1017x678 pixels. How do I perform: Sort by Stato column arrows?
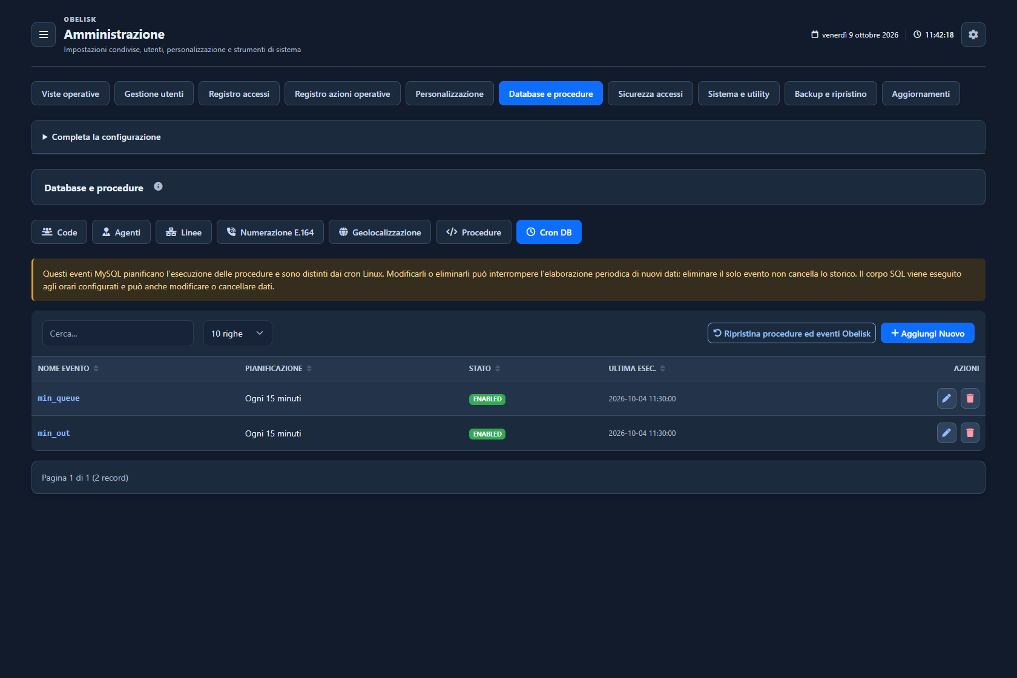tap(498, 369)
